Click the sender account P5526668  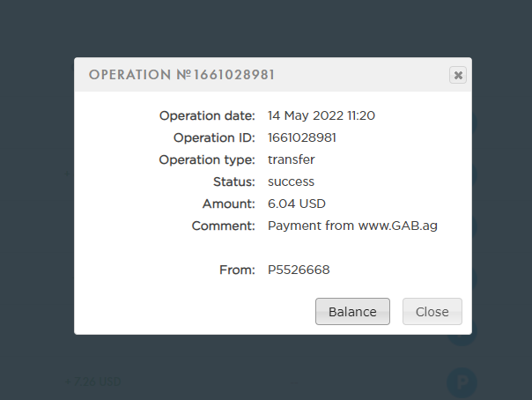(x=299, y=270)
